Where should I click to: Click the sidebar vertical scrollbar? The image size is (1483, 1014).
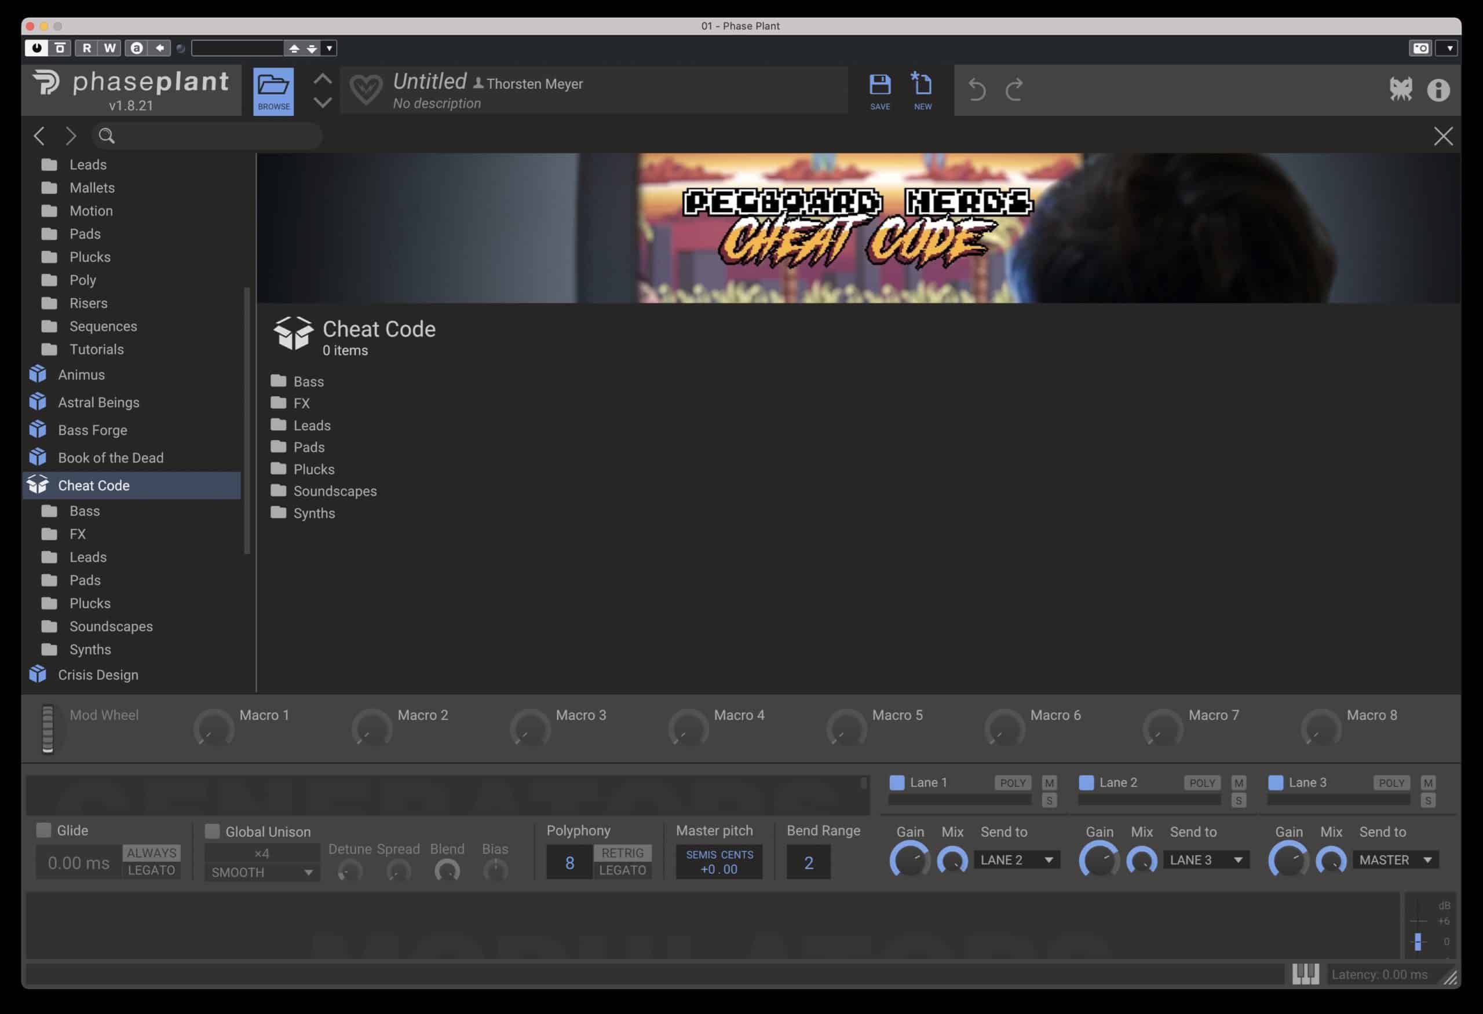[x=247, y=421]
